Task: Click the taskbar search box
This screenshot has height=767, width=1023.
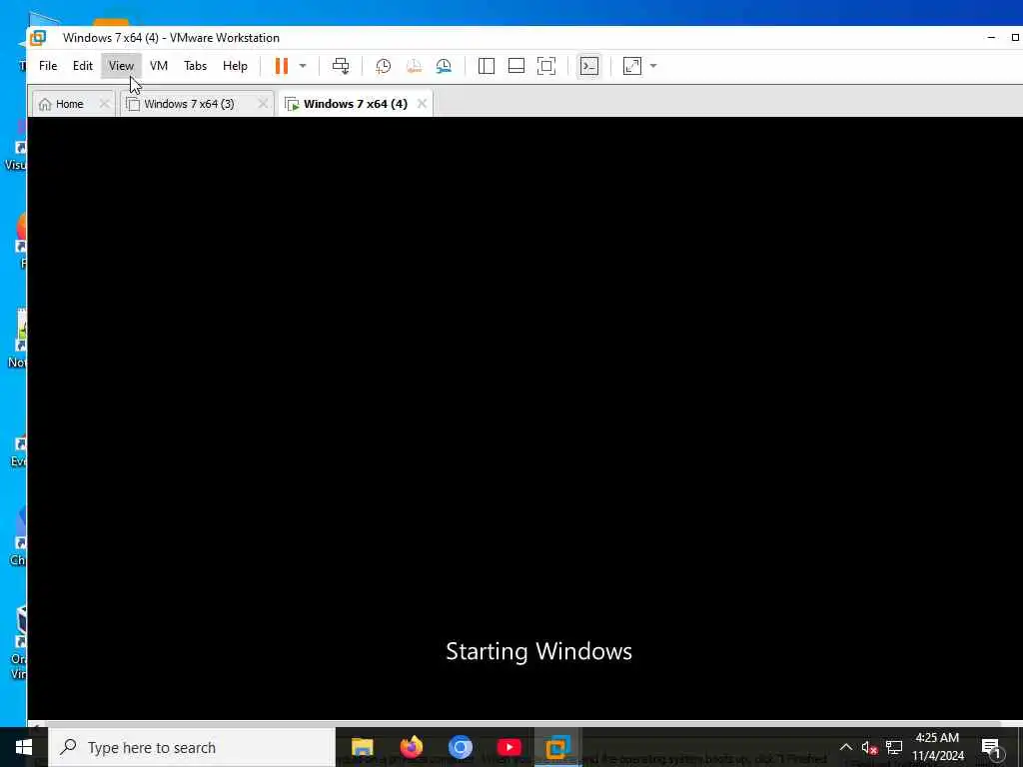Action: pyautogui.click(x=192, y=747)
